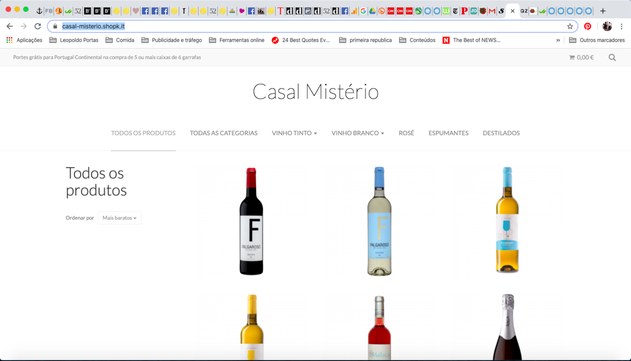Select the TODAS AS CATEGORIAS menu item
The image size is (631, 361).
(x=224, y=133)
